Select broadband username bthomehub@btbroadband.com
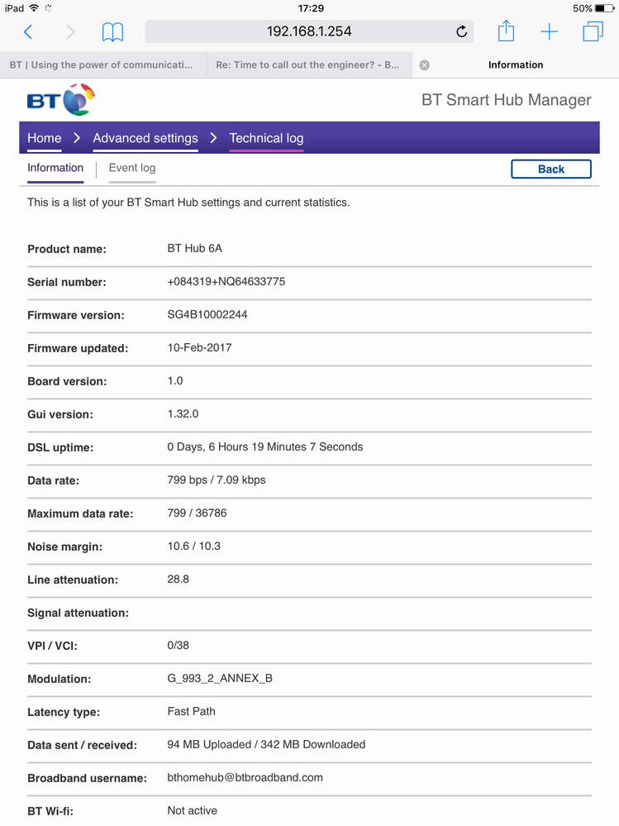The width and height of the screenshot is (619, 826). point(245,777)
